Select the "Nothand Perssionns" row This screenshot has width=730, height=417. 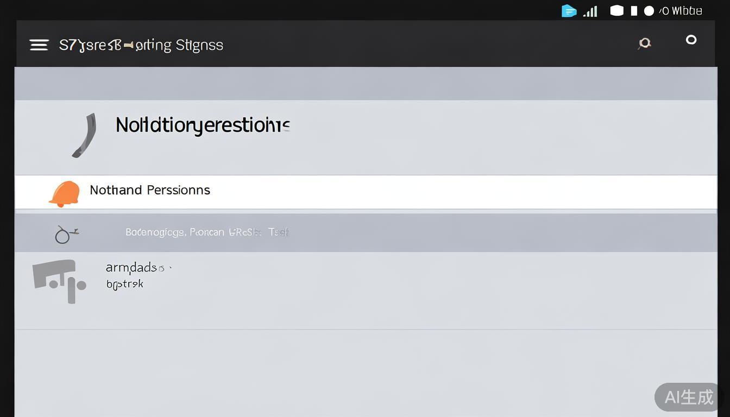click(x=150, y=190)
